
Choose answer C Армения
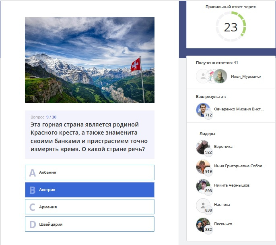click(x=90, y=207)
